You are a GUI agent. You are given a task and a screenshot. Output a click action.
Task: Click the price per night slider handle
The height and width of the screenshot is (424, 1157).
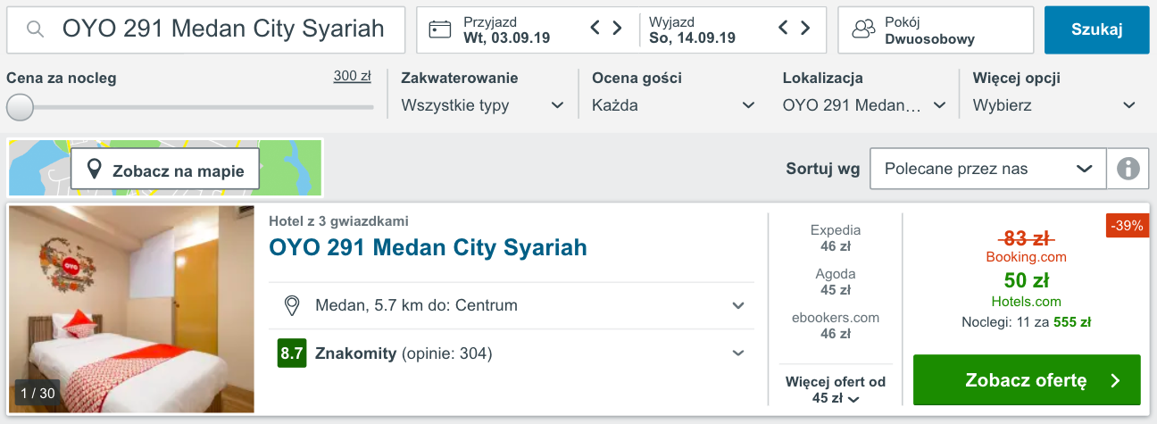(20, 107)
